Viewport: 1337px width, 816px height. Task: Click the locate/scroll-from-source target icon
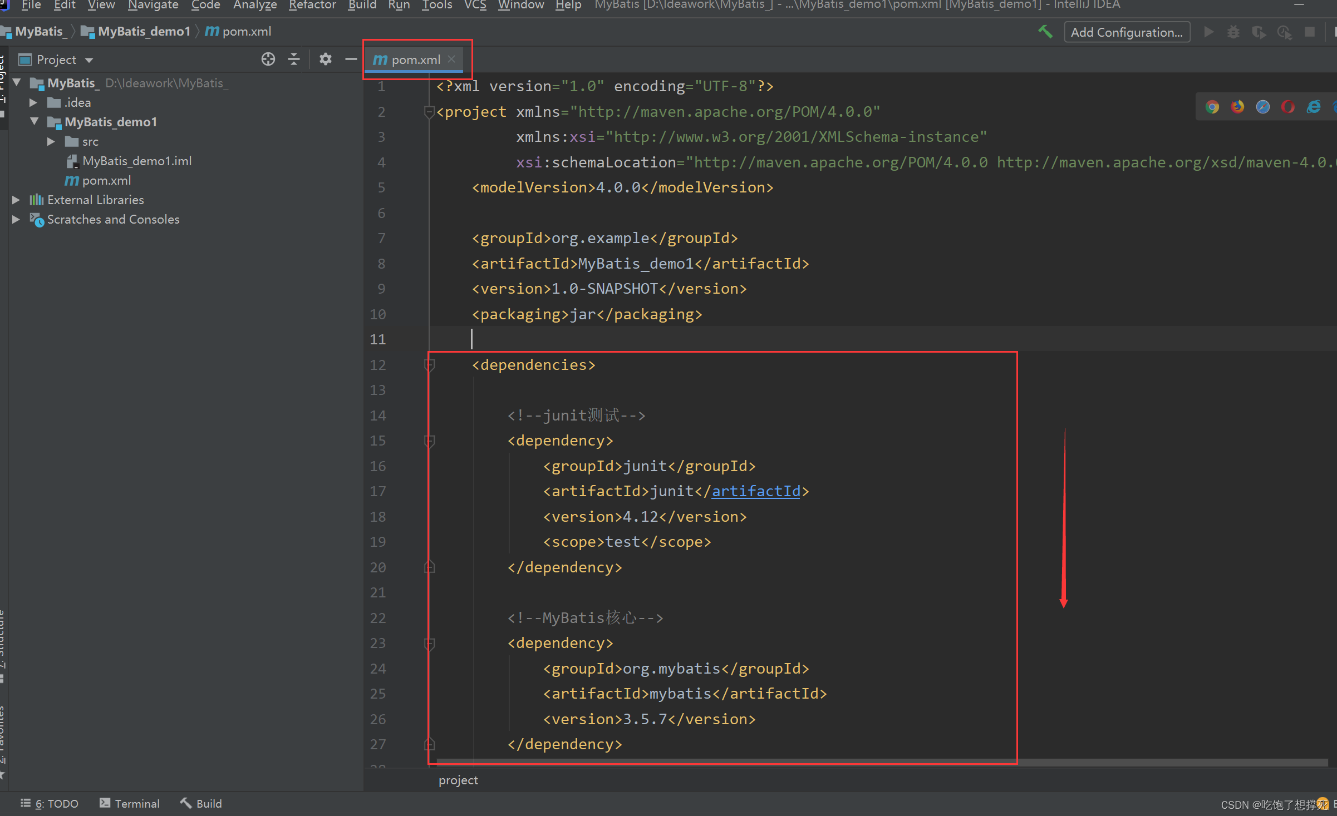(268, 59)
